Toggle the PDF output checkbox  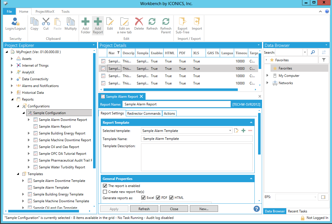pos(158,198)
